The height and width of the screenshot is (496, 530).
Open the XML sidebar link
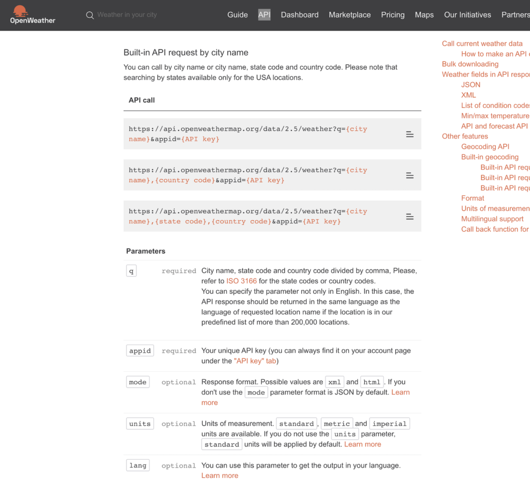468,95
